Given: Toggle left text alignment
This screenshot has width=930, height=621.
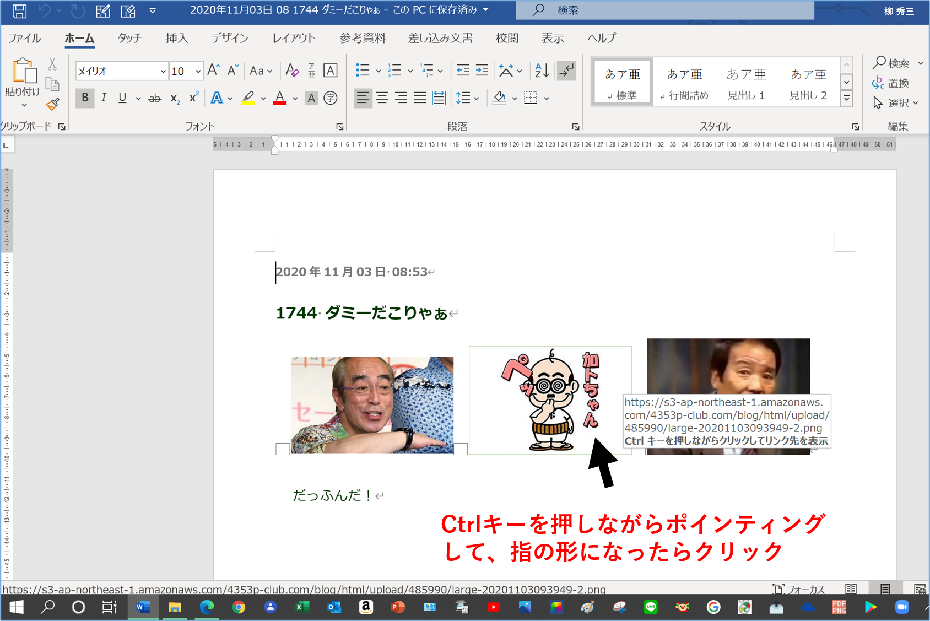Looking at the screenshot, I should [363, 98].
